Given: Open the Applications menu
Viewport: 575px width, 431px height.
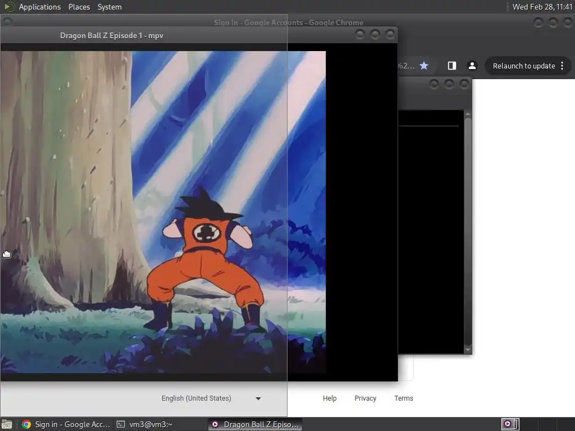Looking at the screenshot, I should point(40,7).
